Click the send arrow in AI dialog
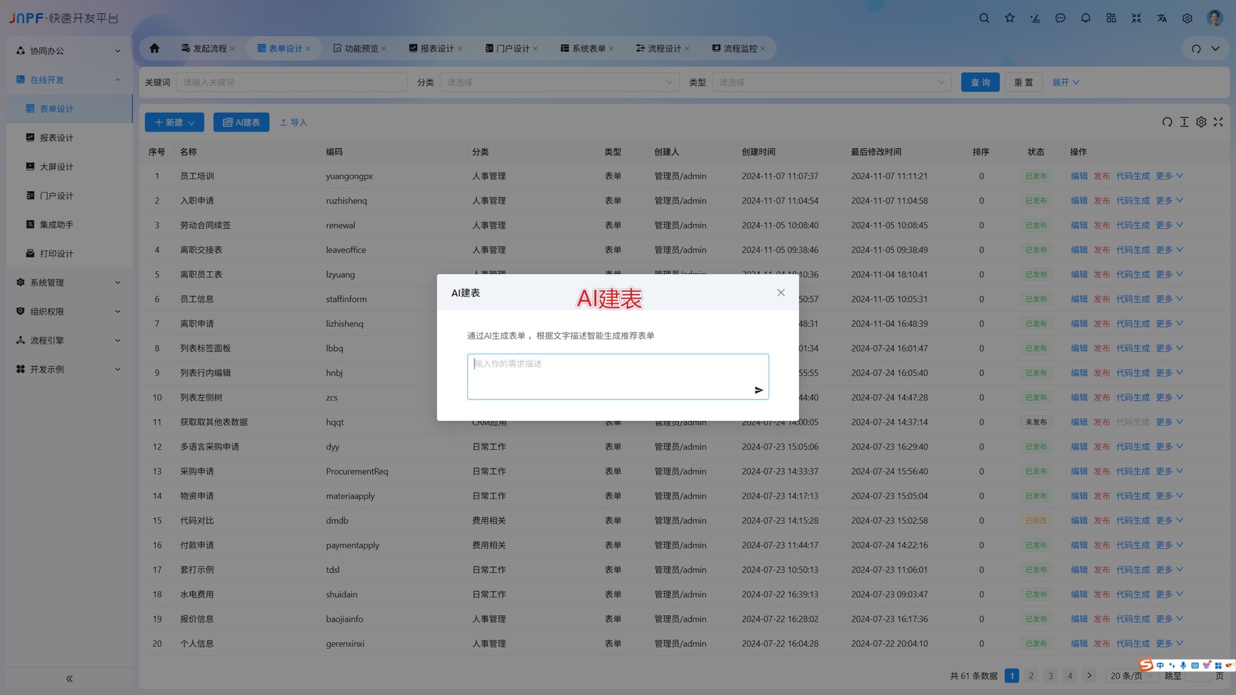 point(758,390)
